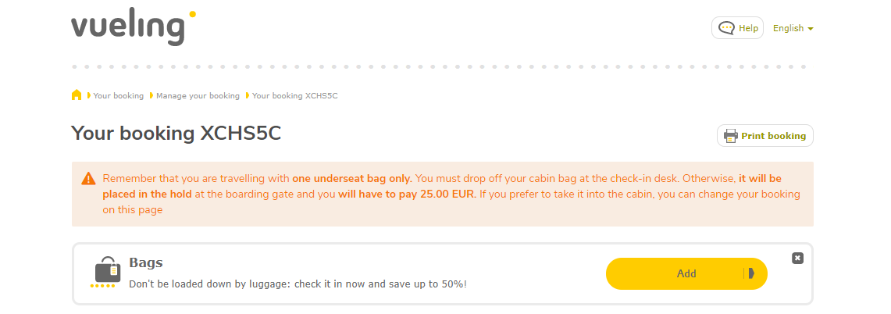Click the arrow beside English
891x314 pixels.
811,29
